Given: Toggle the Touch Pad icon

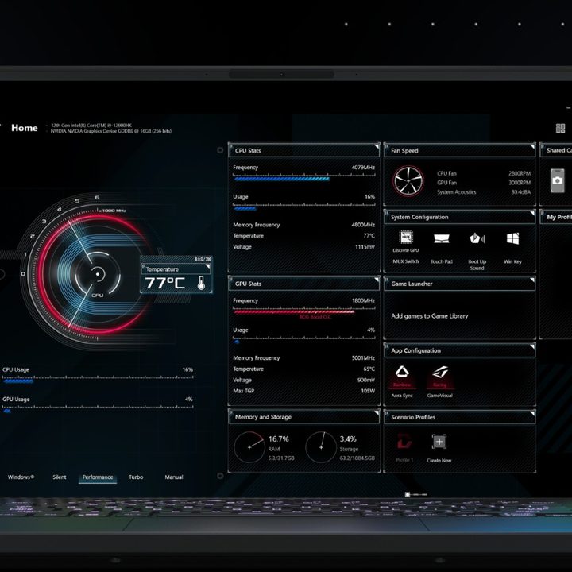Looking at the screenshot, I should tap(442, 238).
